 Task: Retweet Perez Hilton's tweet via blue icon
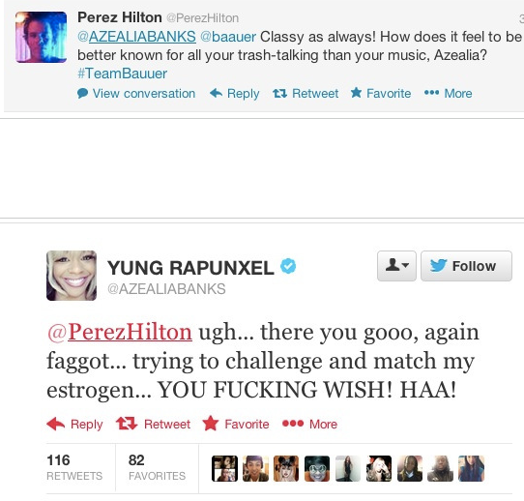coord(279,93)
